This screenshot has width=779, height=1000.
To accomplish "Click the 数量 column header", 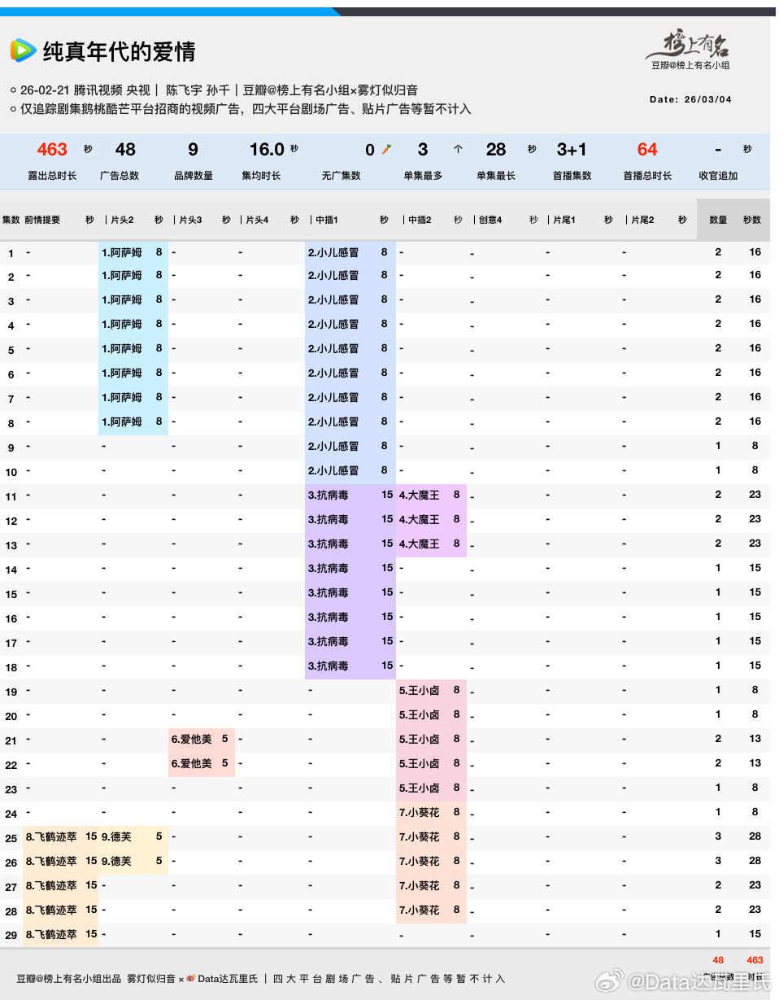I will pyautogui.click(x=718, y=220).
